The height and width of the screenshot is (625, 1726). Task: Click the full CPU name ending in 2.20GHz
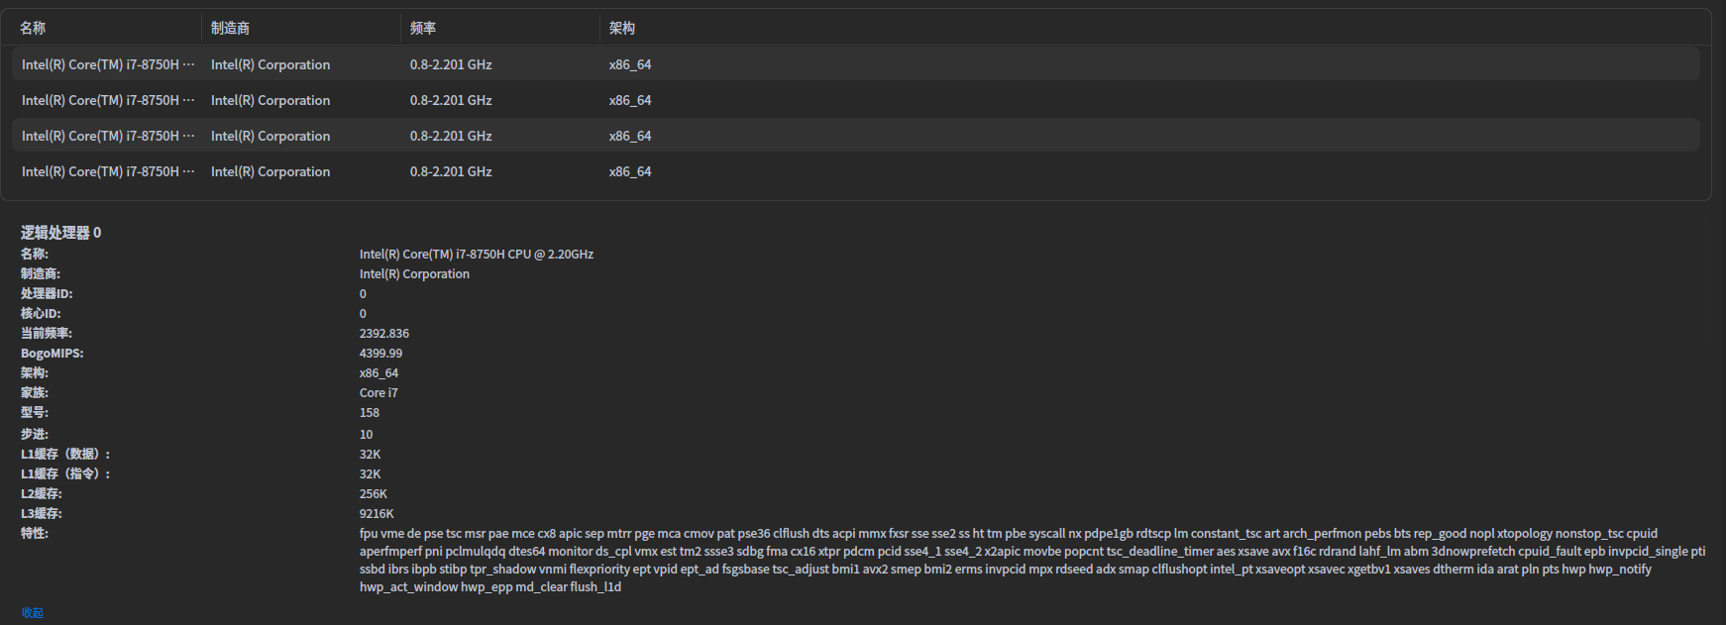tap(477, 255)
